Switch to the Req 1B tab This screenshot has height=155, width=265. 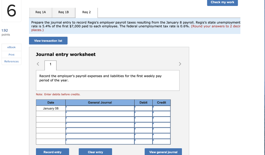pos(64,12)
